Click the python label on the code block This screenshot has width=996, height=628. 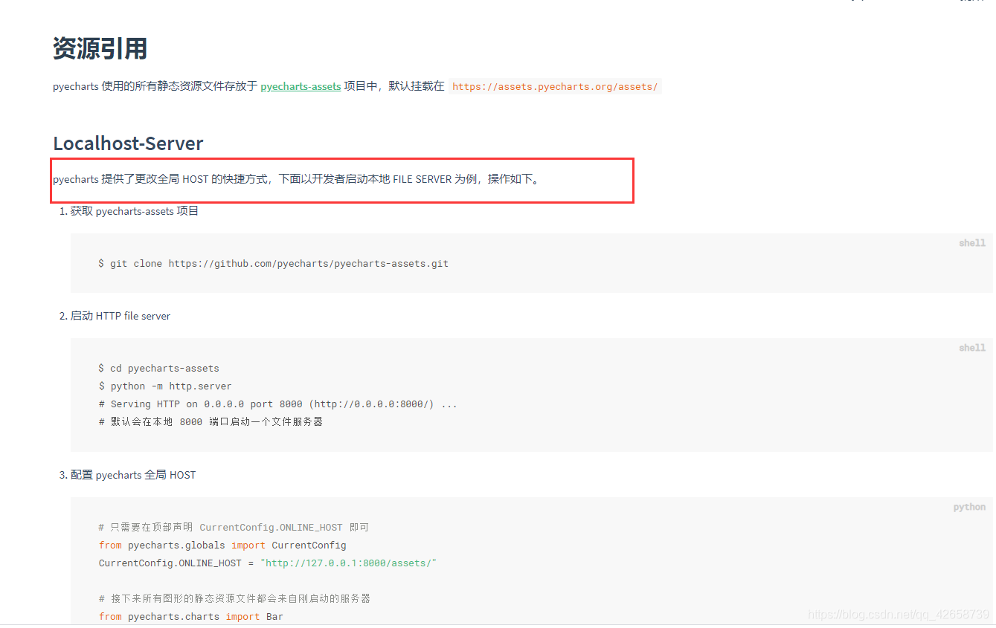(969, 507)
